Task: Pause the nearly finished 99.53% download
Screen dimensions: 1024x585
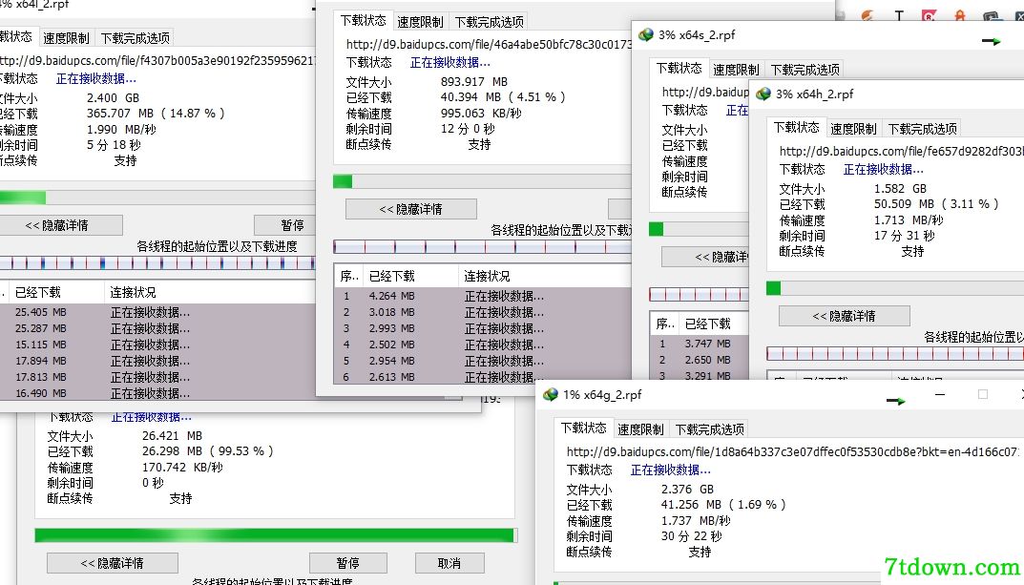Action: [x=348, y=563]
